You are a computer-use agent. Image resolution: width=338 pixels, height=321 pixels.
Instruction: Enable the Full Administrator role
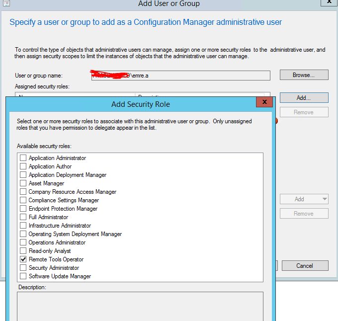[x=23, y=217]
